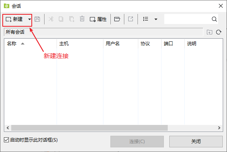
Task: Click the 新建 new session button
Action: coord(14,19)
